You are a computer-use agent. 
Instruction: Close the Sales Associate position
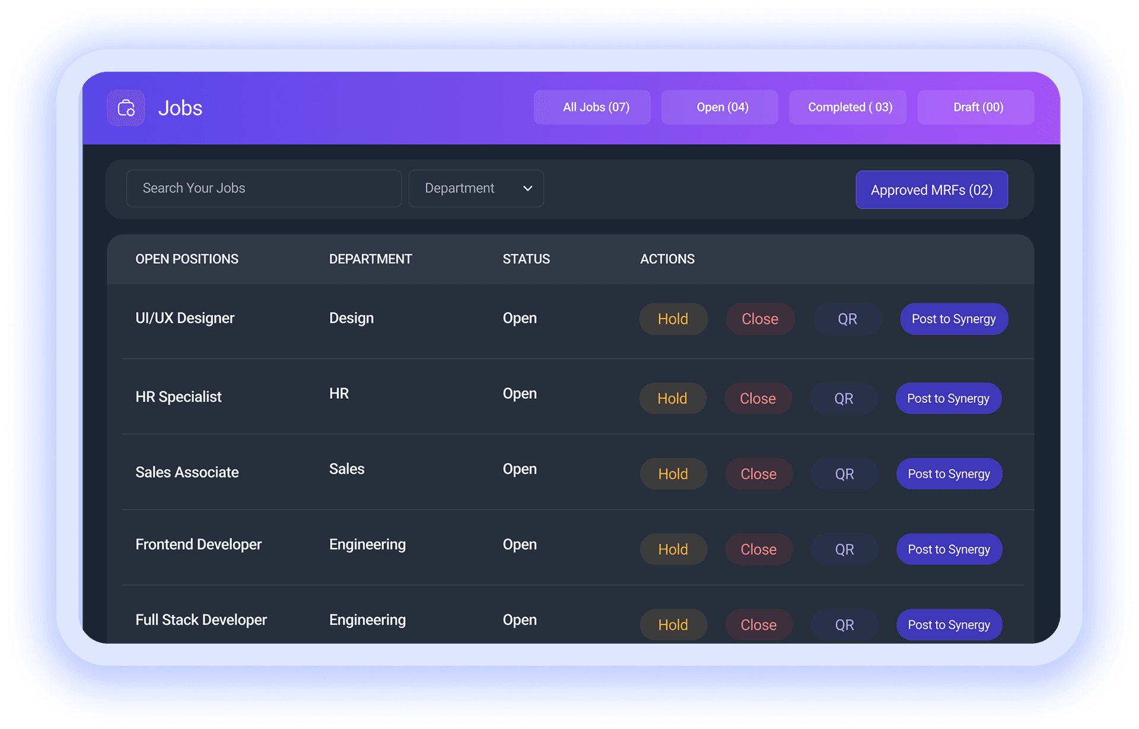click(758, 473)
